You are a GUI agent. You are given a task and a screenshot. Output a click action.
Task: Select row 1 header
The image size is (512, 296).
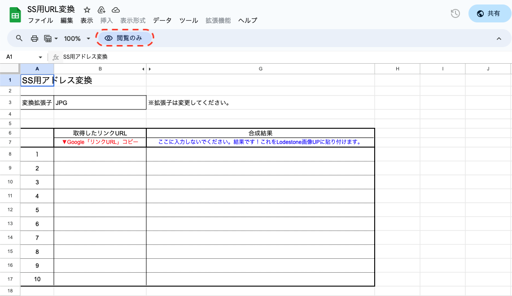point(10,80)
